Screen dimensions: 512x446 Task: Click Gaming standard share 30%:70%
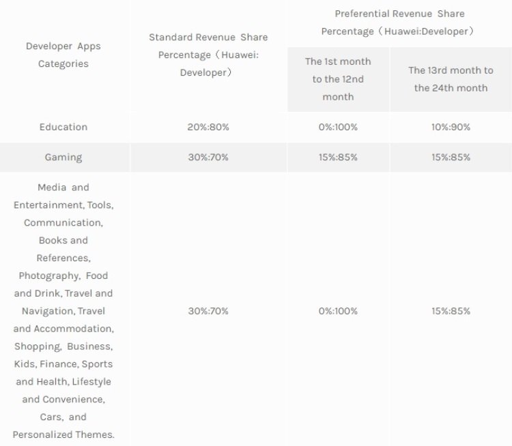click(208, 158)
